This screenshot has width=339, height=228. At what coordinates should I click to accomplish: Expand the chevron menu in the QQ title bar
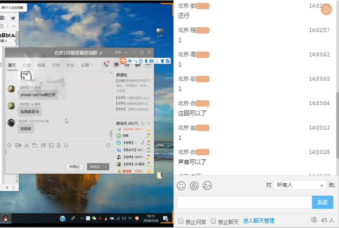point(126,52)
